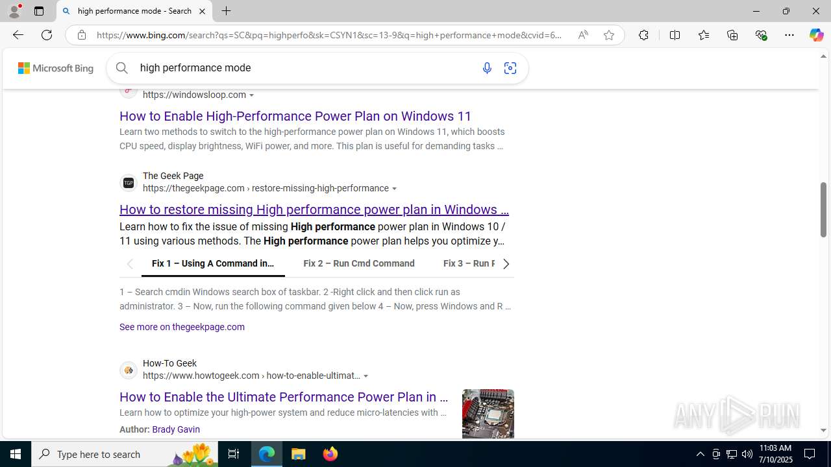
Task: Click scrollbar down arrow
Action: coord(824,430)
